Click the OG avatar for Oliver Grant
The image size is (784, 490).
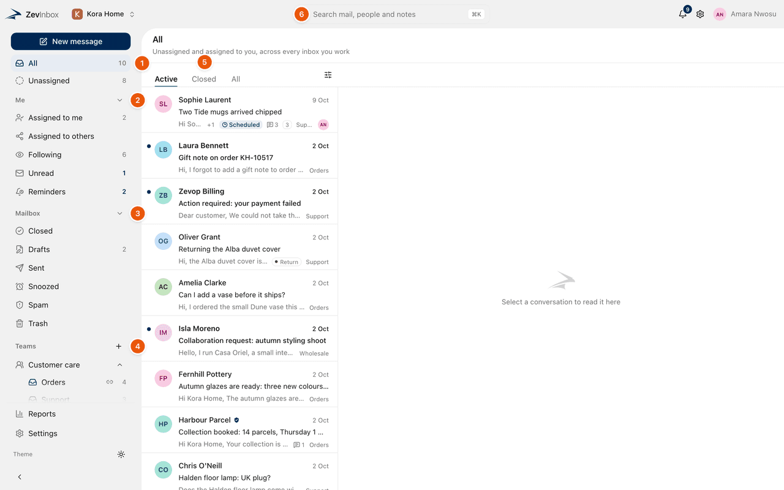(x=163, y=241)
